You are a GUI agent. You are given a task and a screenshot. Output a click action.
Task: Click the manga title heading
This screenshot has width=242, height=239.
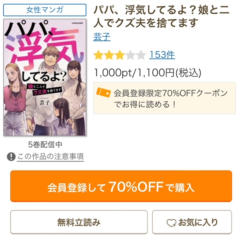(x=161, y=17)
